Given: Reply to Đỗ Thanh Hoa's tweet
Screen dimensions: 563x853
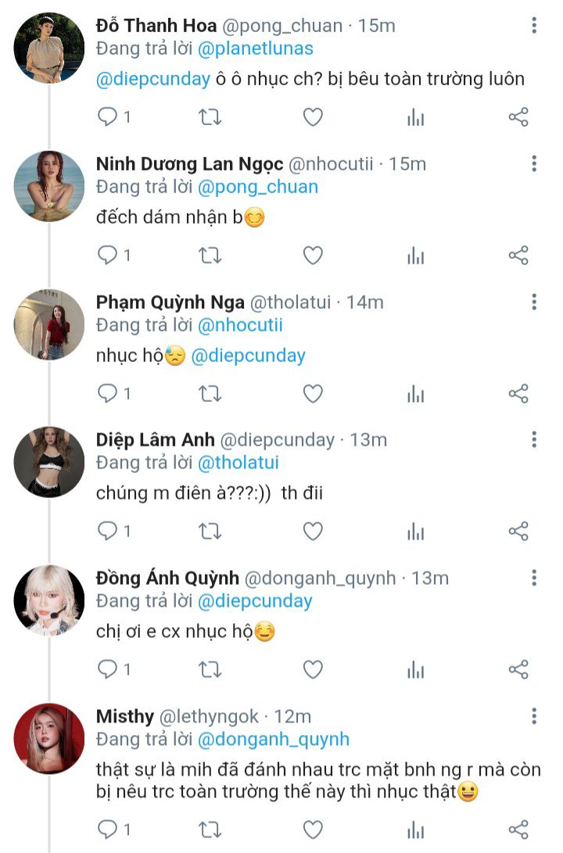Looking at the screenshot, I should (107, 117).
